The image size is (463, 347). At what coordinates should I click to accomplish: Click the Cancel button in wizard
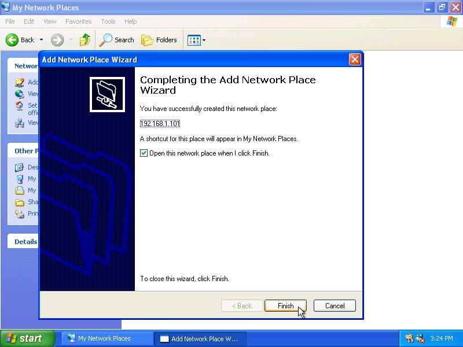[x=335, y=306]
